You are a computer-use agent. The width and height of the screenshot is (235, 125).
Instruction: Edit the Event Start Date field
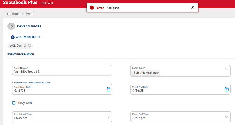pyautogui.click(x=62, y=89)
